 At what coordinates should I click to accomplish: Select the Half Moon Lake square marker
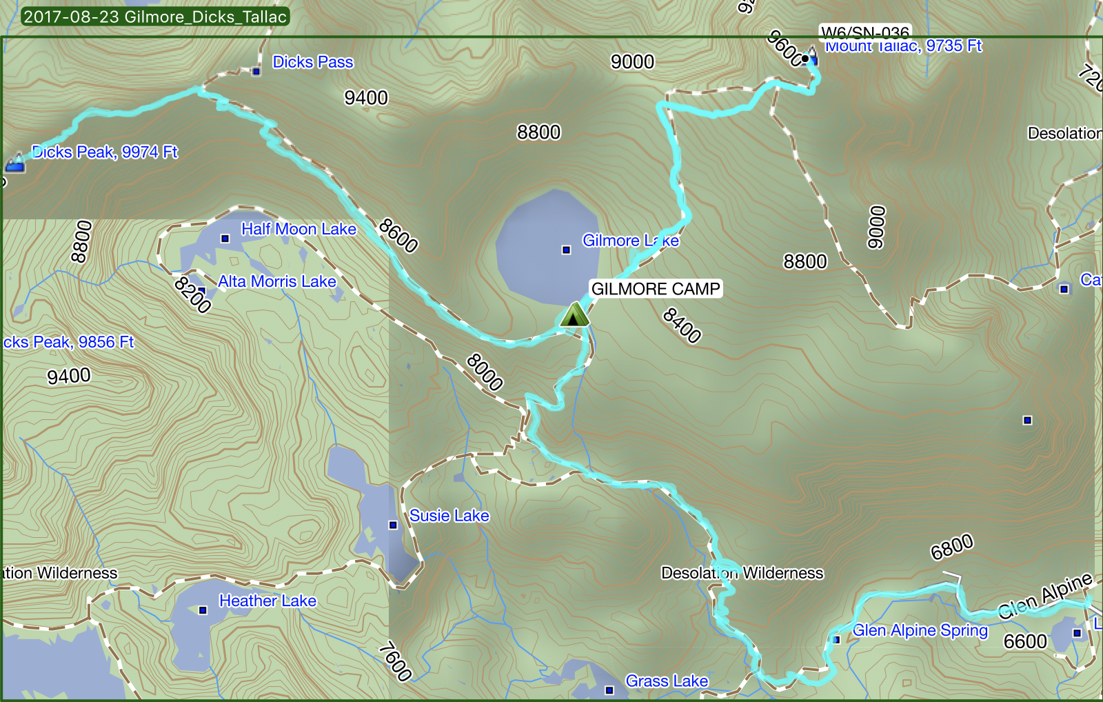coord(225,239)
